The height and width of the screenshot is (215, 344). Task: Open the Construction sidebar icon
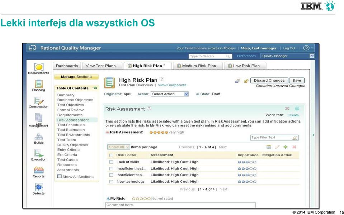tap(39, 101)
